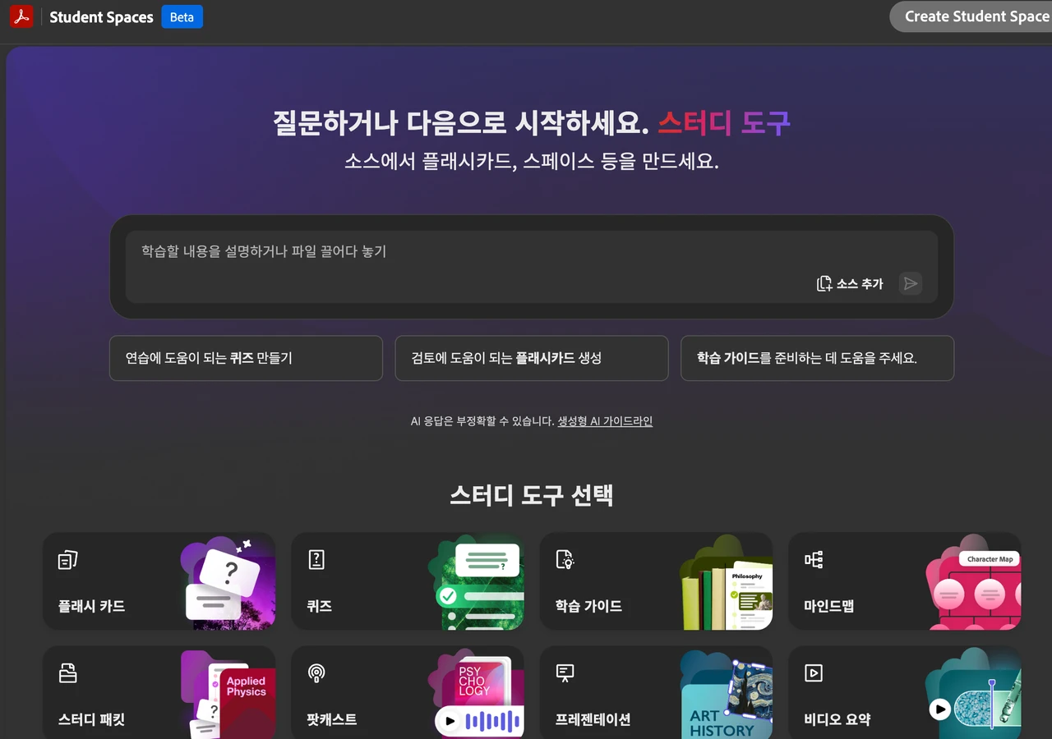Click the 마인드맵 card label
Image resolution: width=1052 pixels, height=739 pixels.
829,606
